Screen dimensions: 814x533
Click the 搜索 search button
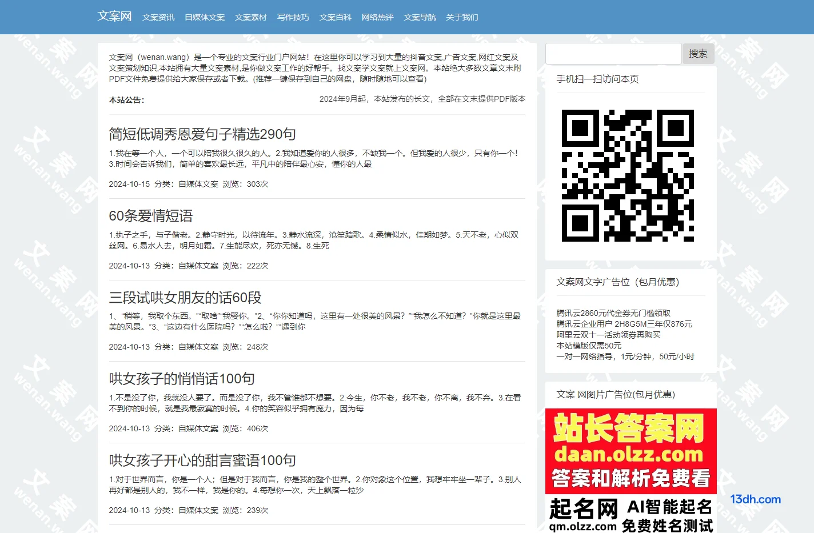(x=698, y=54)
